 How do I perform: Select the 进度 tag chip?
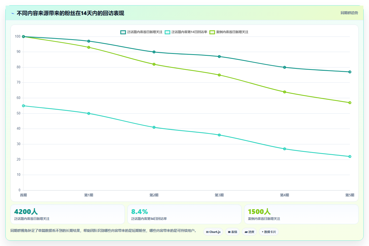click(x=249, y=232)
